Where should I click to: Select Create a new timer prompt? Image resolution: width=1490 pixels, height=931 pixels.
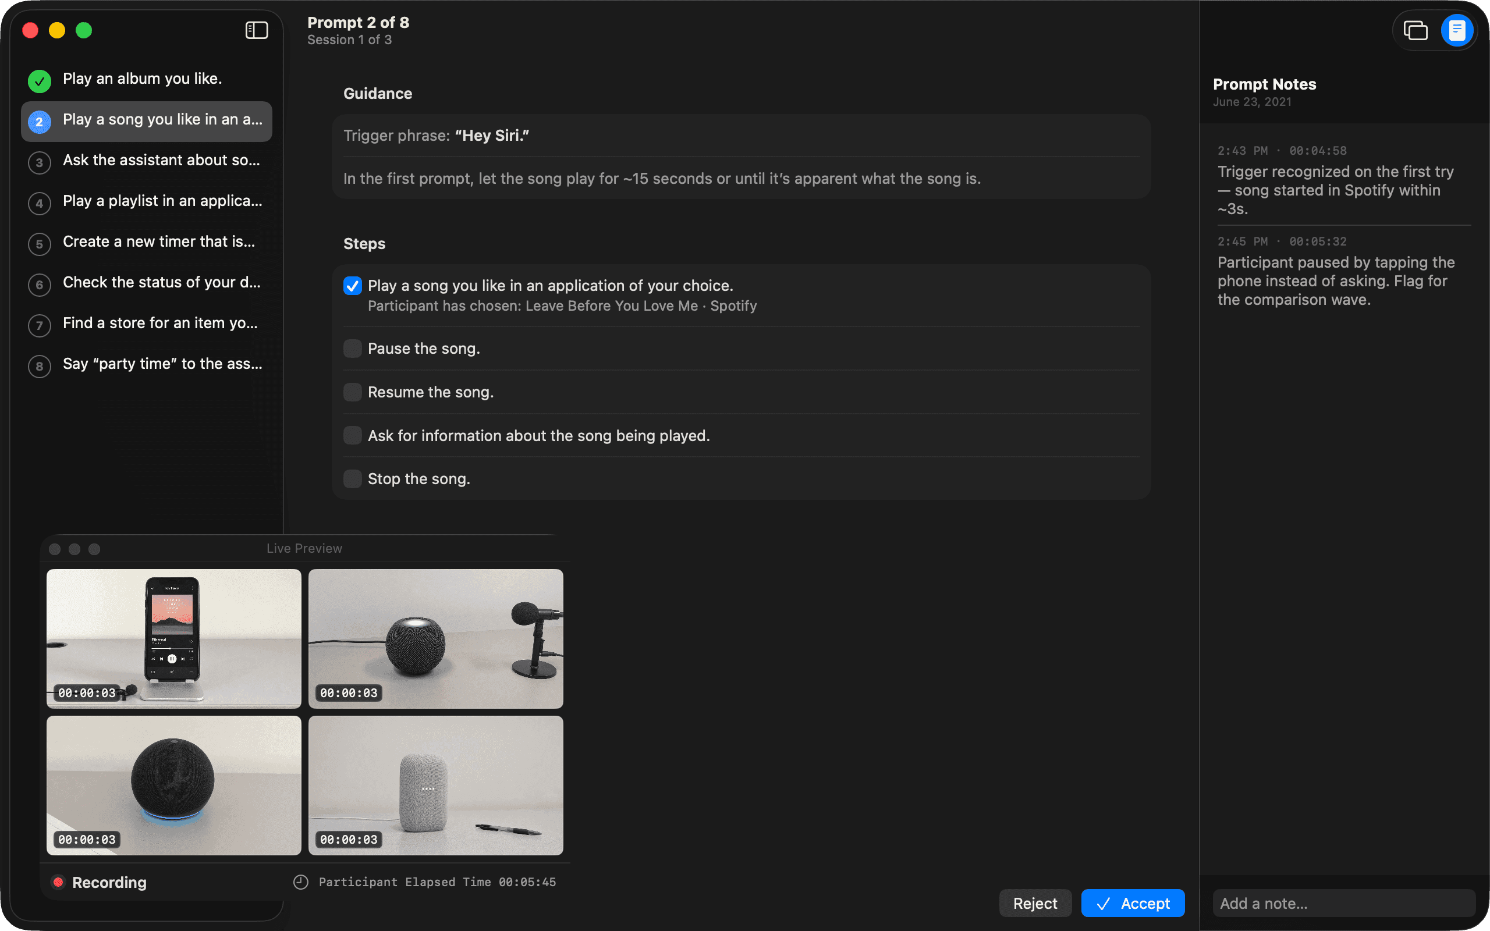[147, 243]
